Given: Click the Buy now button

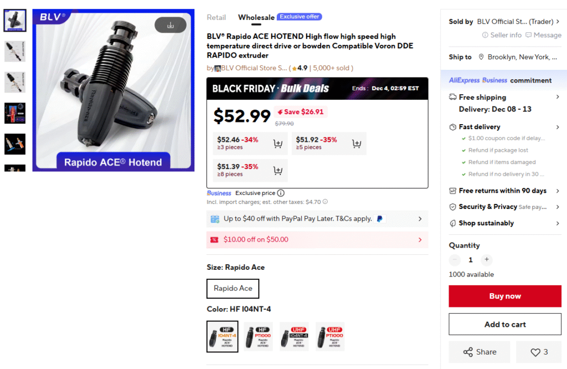Looking at the screenshot, I should pyautogui.click(x=504, y=296).
